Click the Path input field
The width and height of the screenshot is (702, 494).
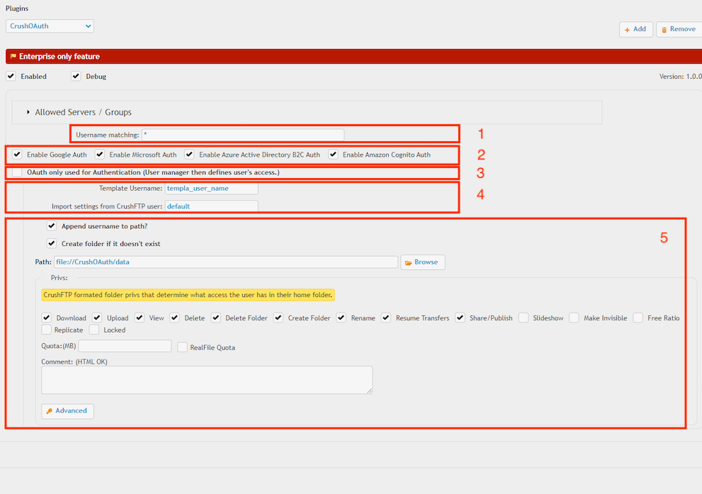(x=226, y=262)
